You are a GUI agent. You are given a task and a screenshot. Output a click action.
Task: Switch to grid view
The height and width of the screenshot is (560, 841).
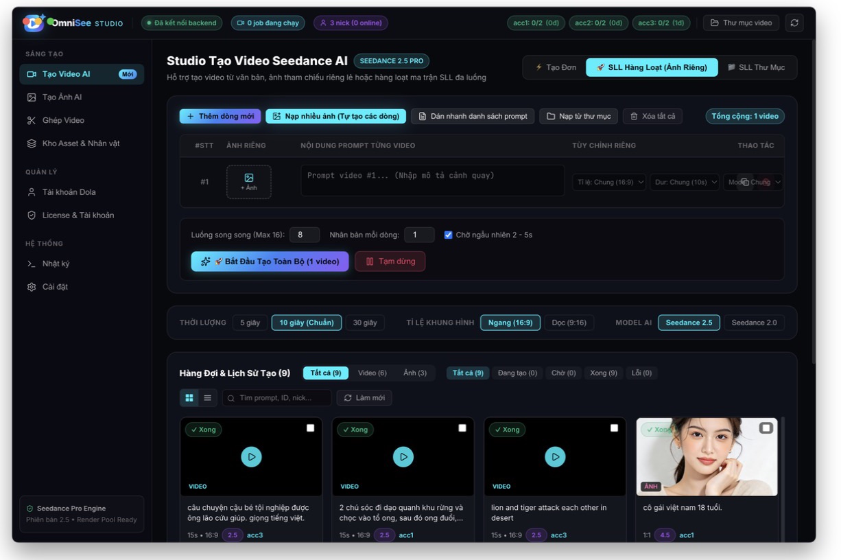189,398
